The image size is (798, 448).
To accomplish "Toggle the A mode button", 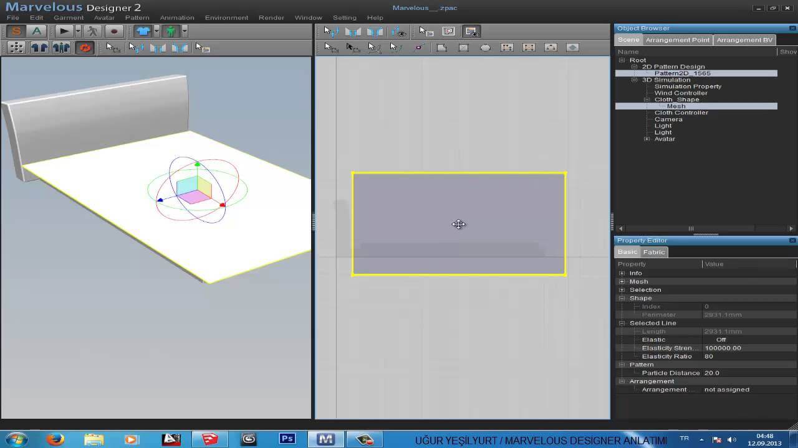I will point(37,31).
